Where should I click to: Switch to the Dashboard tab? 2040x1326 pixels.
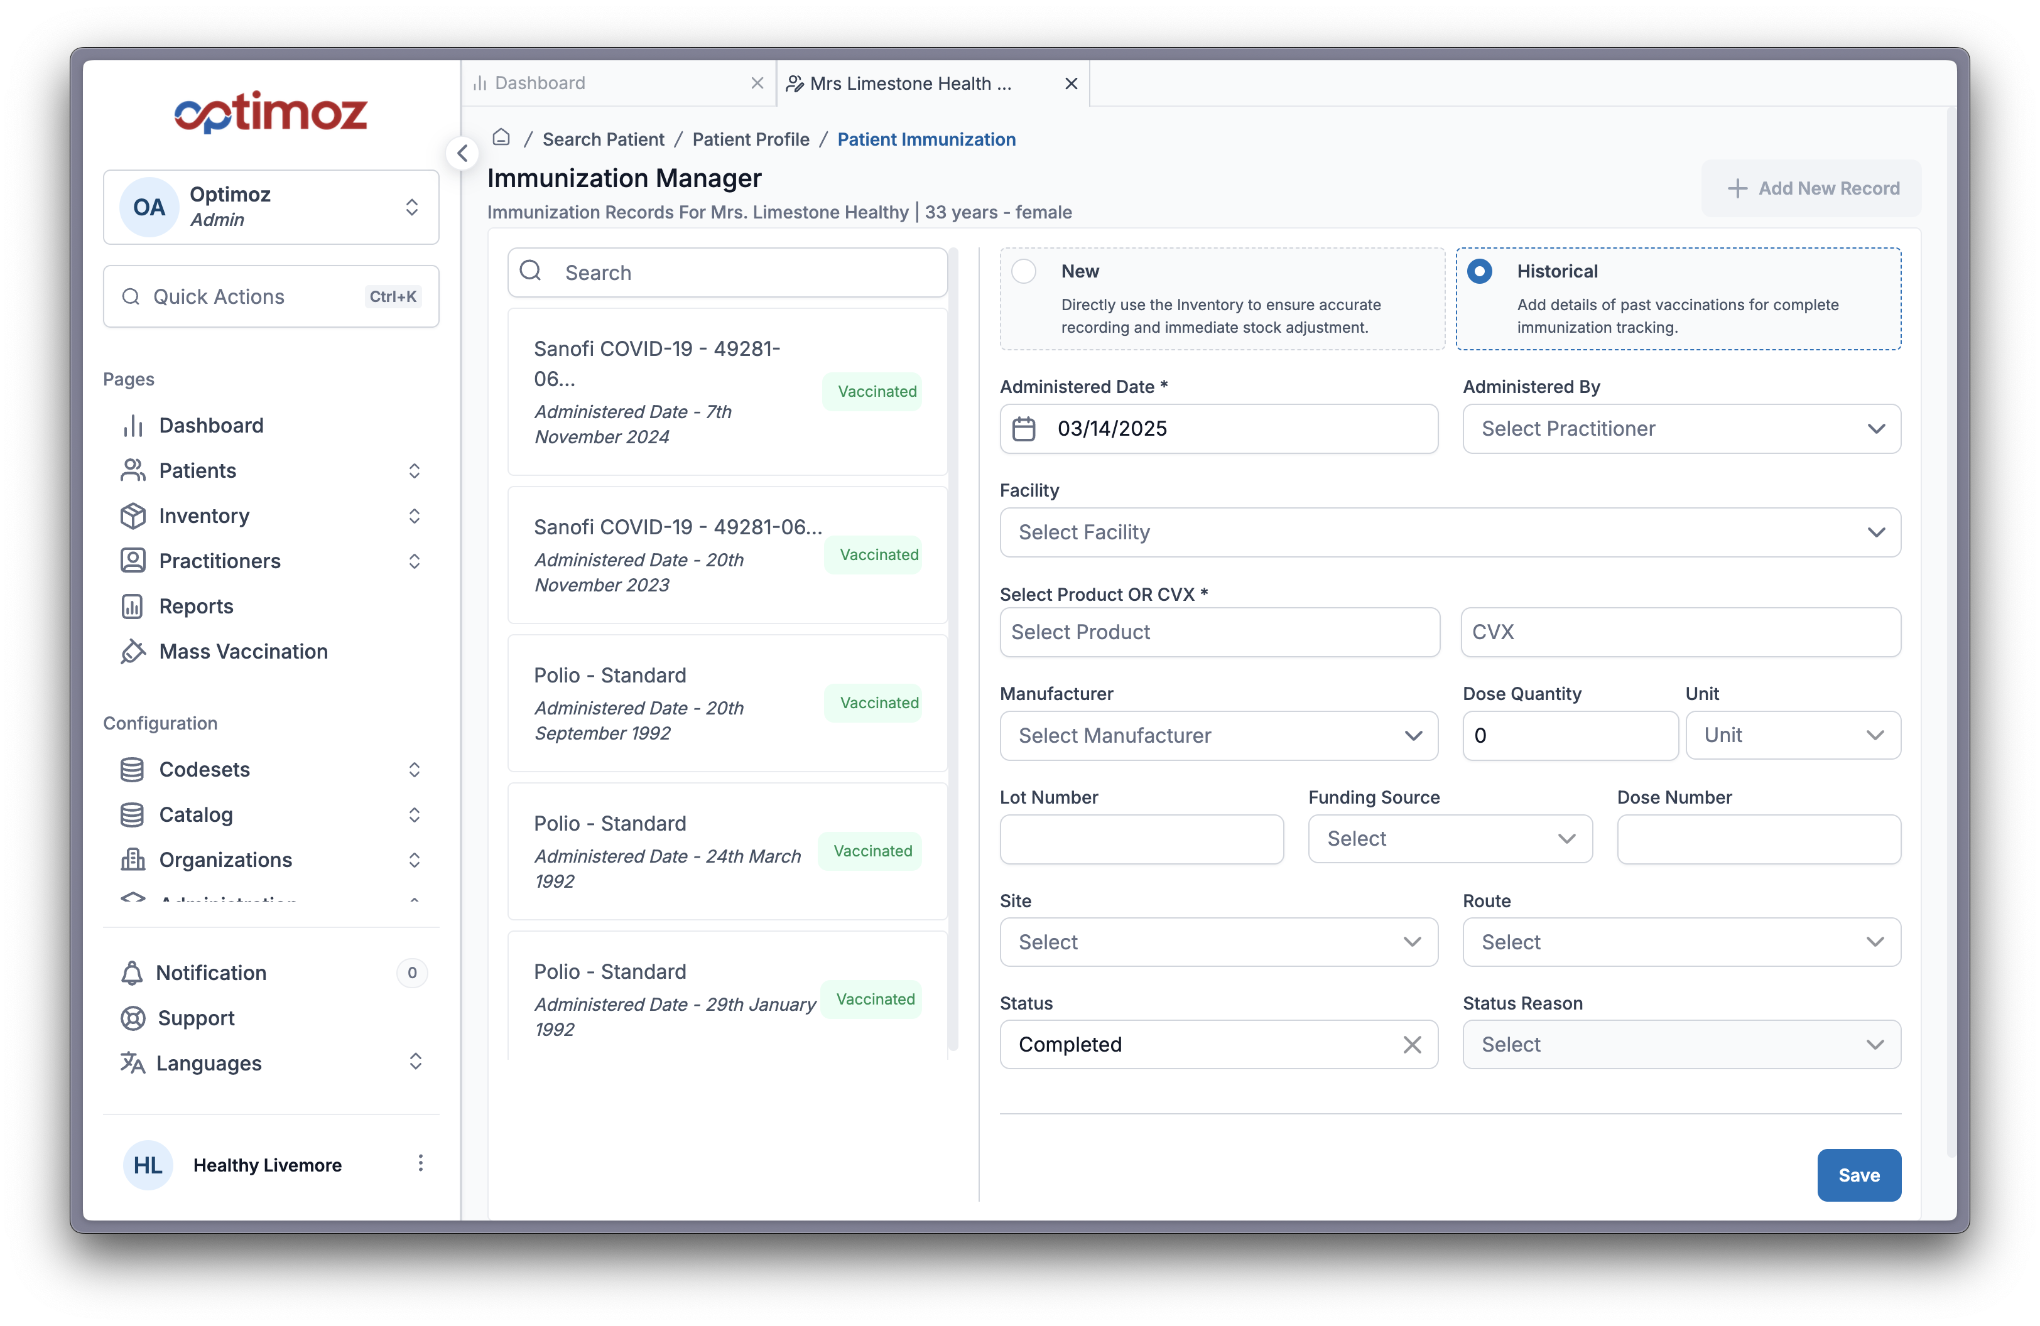tap(540, 83)
